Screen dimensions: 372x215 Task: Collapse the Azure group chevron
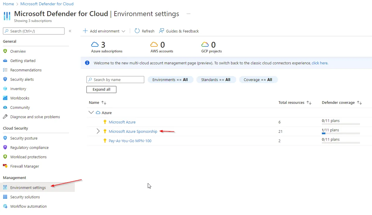click(91, 112)
